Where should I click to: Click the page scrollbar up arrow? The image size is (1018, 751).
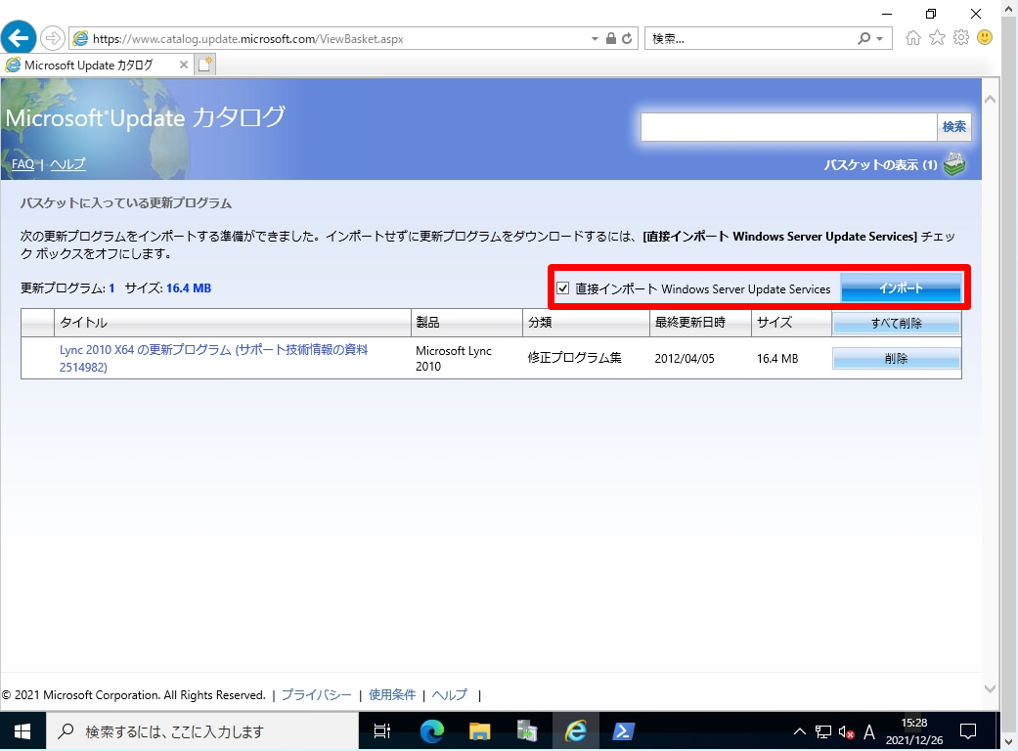(990, 100)
